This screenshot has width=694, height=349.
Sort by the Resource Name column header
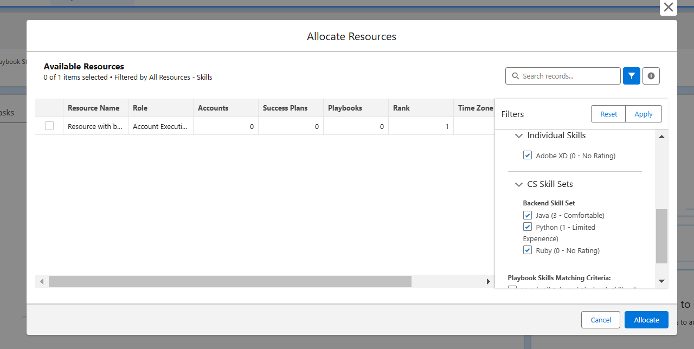(x=93, y=108)
